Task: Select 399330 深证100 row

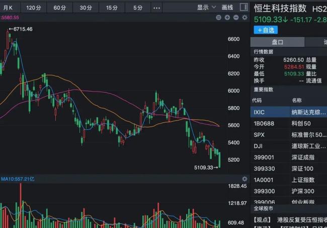Action: [x=289, y=169]
